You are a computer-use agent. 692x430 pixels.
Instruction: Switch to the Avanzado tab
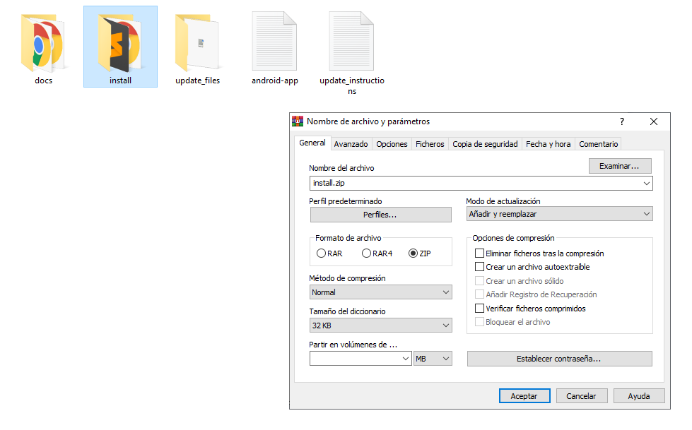(x=351, y=144)
